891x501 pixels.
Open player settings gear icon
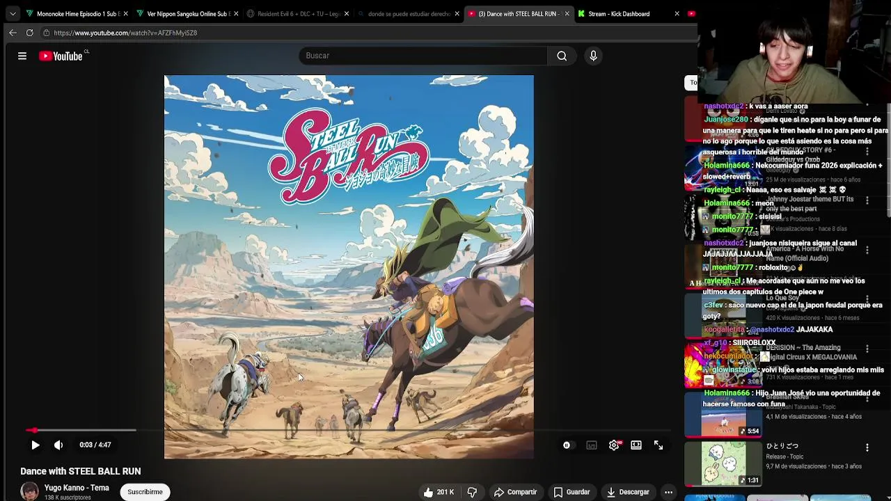pos(614,445)
